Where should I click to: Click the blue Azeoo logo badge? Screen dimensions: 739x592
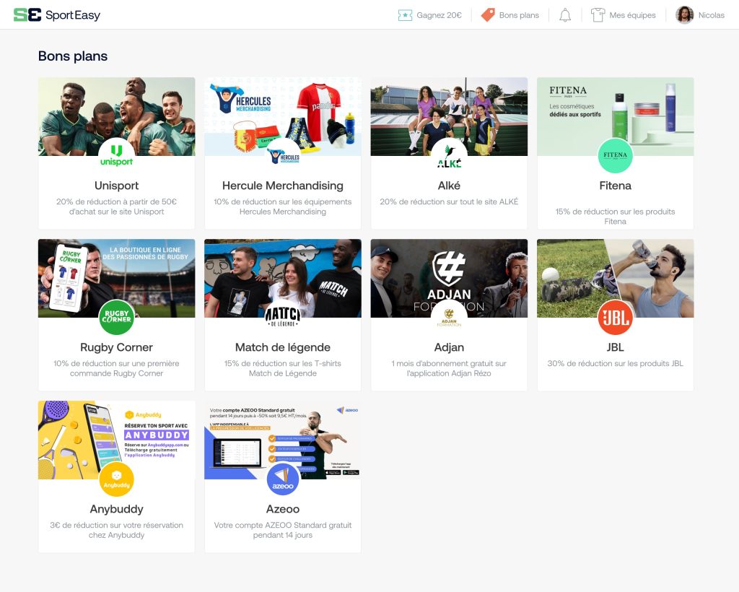point(283,479)
